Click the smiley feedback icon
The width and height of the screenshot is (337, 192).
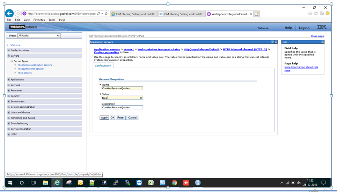[328, 14]
